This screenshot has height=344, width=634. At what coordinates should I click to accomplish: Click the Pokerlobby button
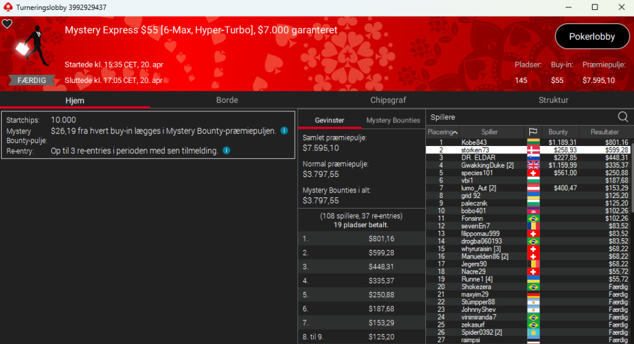pyautogui.click(x=591, y=37)
